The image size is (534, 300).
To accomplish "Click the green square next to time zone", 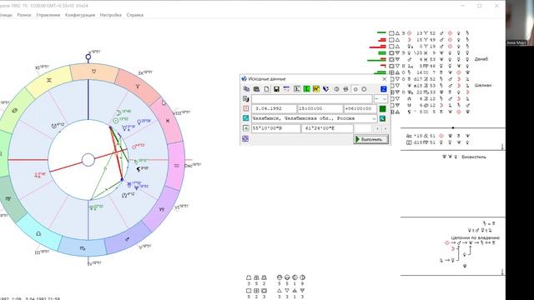I will click(383, 109).
